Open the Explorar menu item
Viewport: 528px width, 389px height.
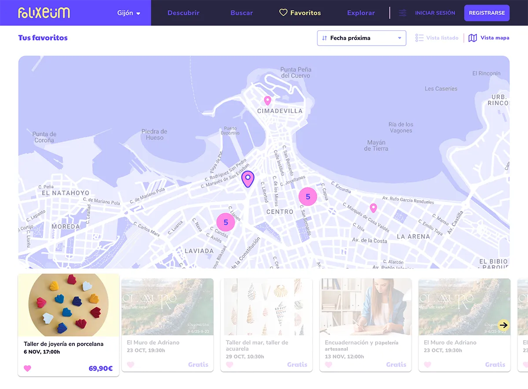tap(361, 13)
